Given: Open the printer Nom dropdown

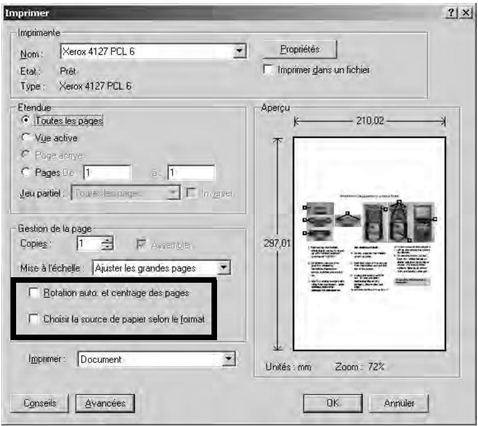Looking at the screenshot, I should click(x=239, y=51).
